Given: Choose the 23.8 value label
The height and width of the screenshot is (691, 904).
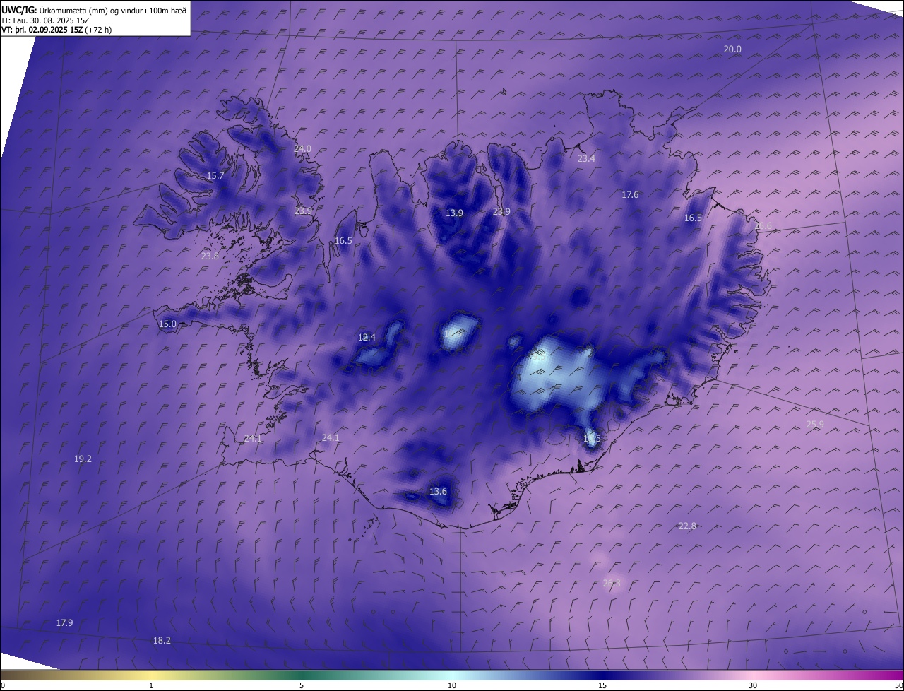Looking at the screenshot, I should pyautogui.click(x=210, y=256).
